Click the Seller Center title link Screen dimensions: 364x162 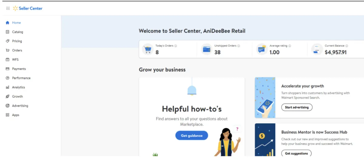pos(31,8)
